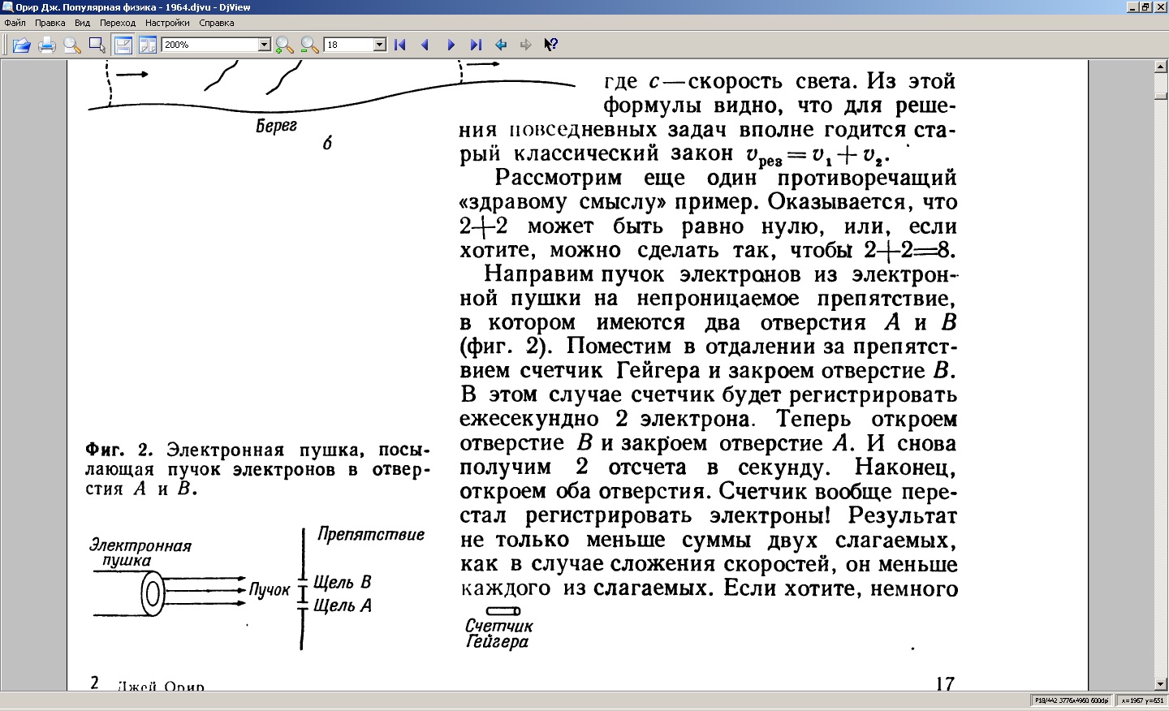
Task: Open the Переход menu
Action: (118, 23)
